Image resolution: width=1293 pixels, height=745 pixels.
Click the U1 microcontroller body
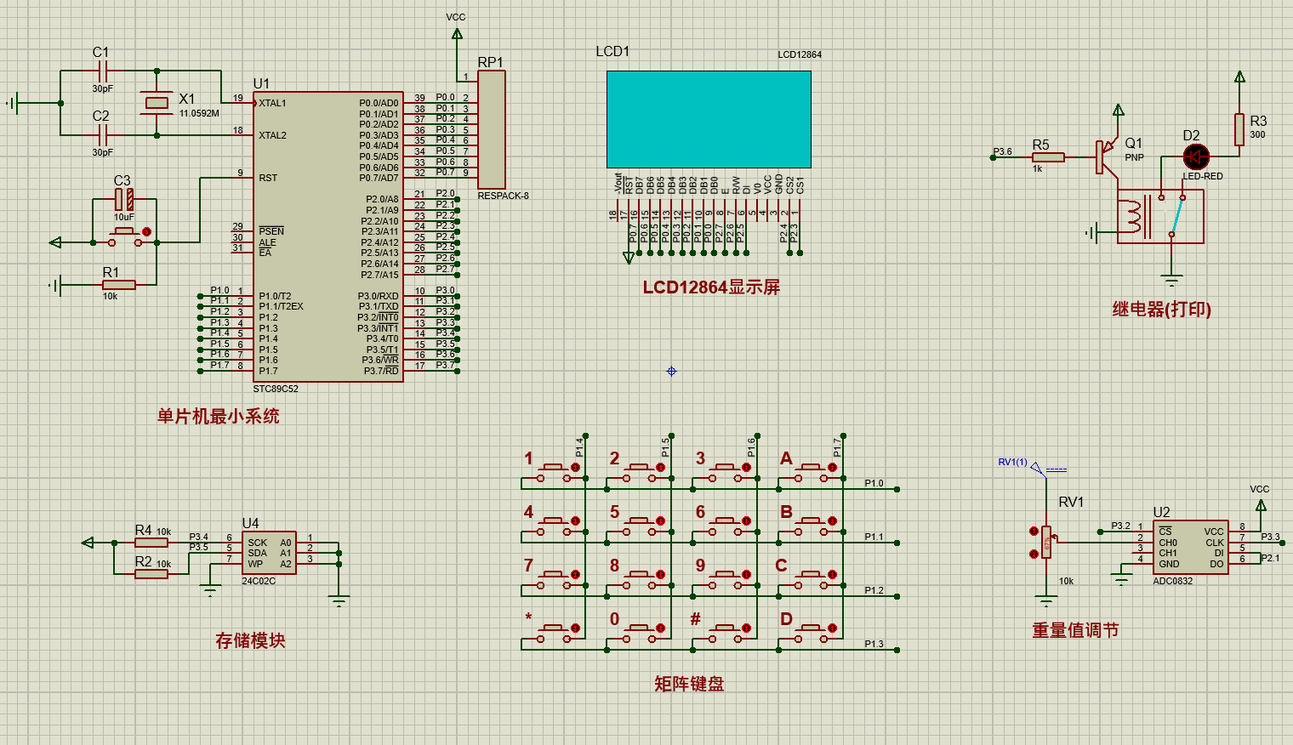[328, 236]
